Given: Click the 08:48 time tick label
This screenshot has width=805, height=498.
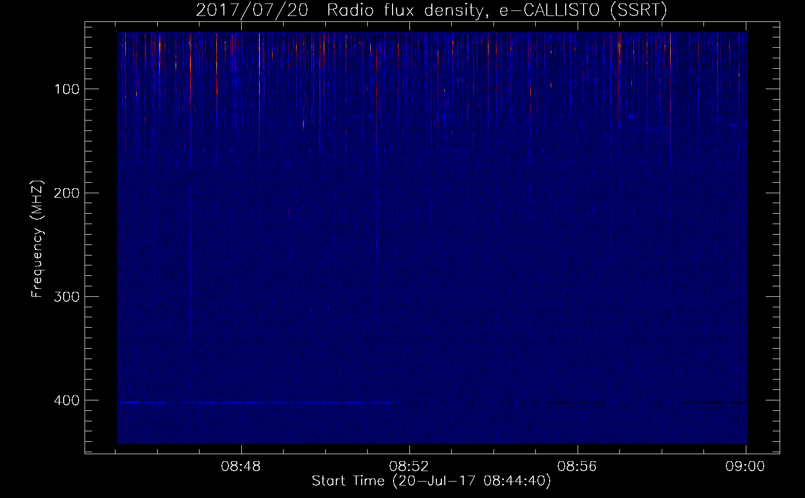Looking at the screenshot, I should tap(241, 467).
